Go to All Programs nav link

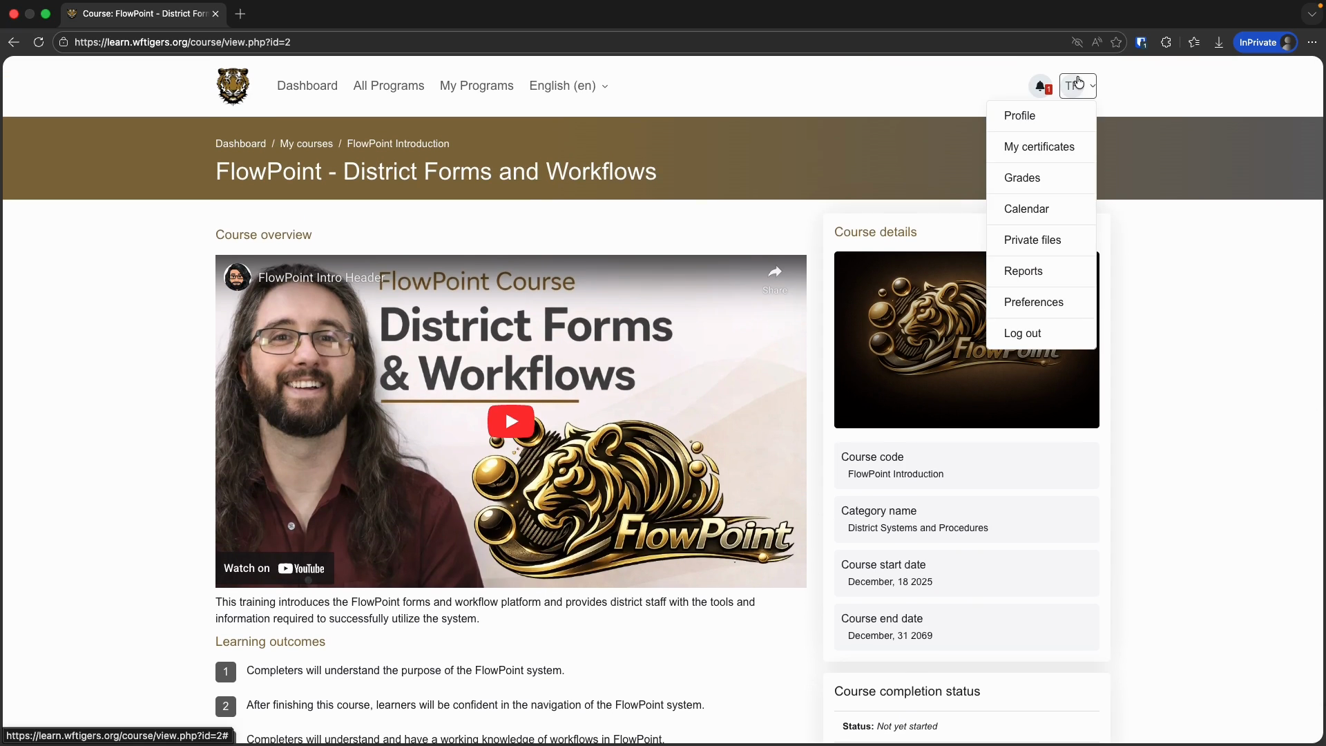pyautogui.click(x=388, y=86)
